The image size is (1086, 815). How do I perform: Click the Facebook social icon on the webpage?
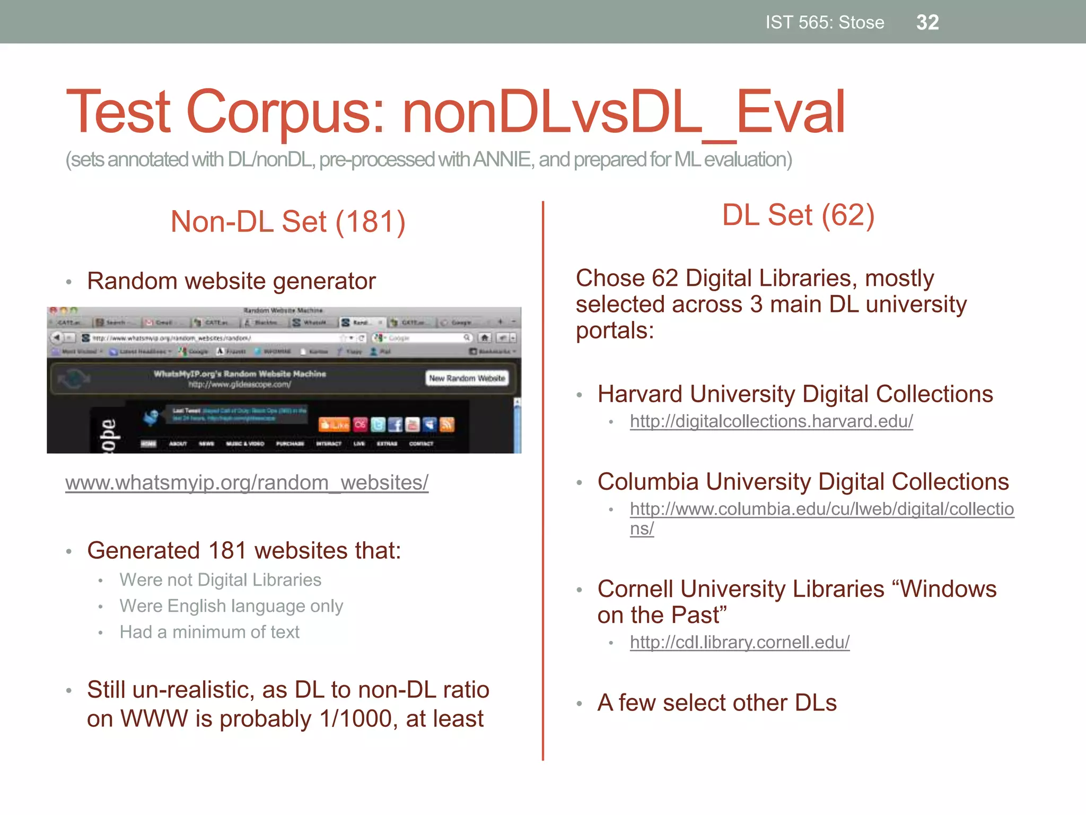point(396,424)
